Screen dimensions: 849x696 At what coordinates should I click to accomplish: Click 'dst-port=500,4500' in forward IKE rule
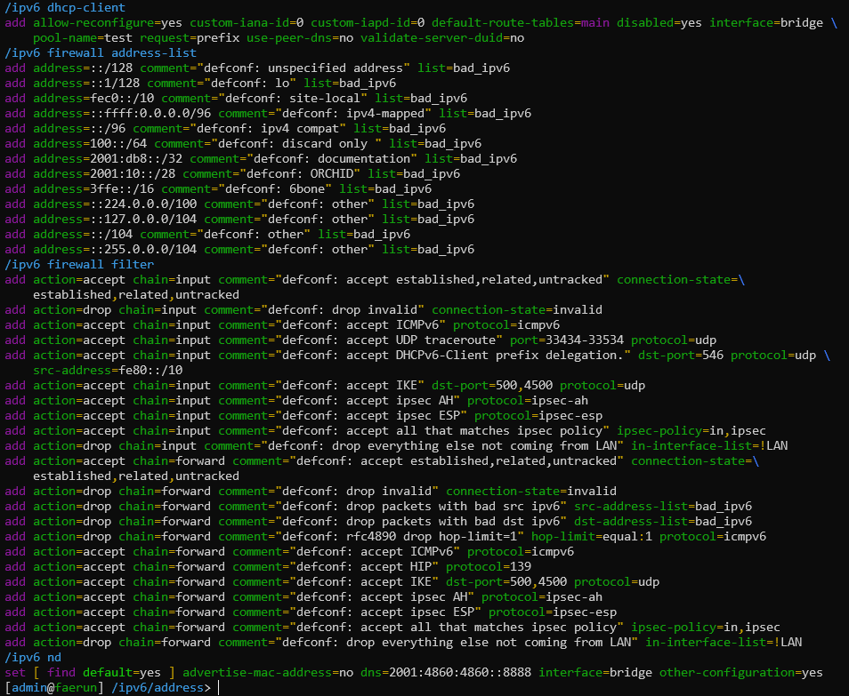506,583
